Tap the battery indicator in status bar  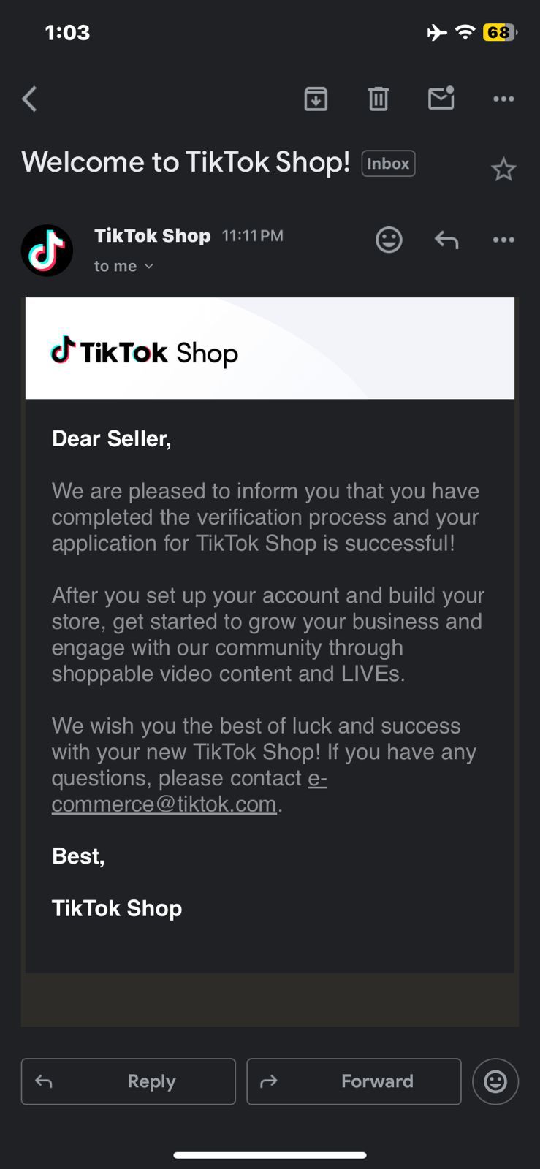[499, 32]
